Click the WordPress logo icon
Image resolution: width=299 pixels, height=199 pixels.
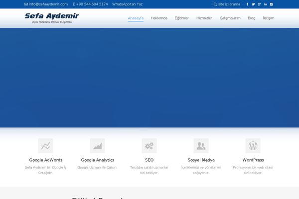click(x=253, y=146)
